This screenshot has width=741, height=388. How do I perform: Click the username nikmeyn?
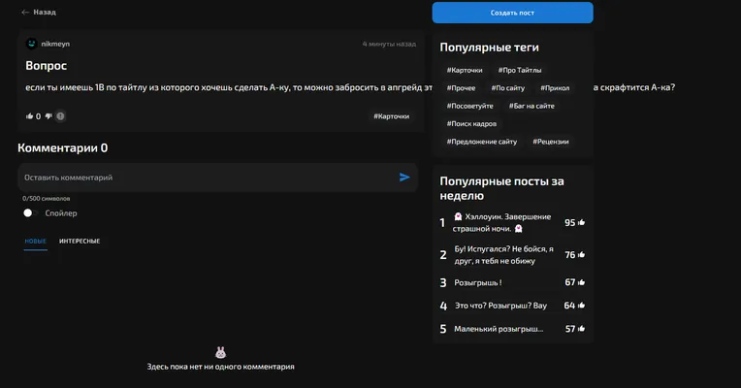tap(55, 44)
